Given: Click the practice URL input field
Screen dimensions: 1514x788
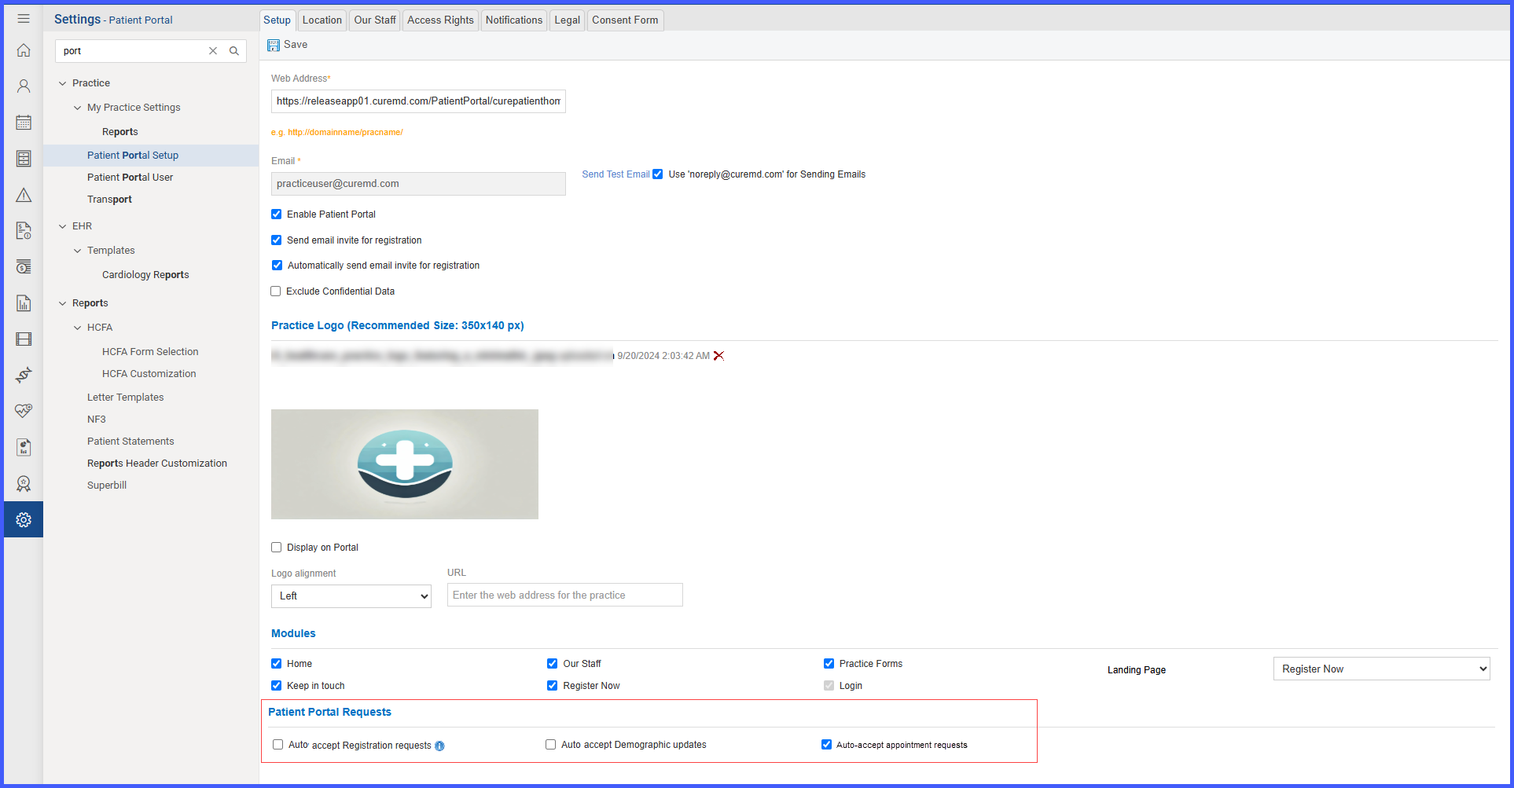Looking at the screenshot, I should click(x=565, y=596).
